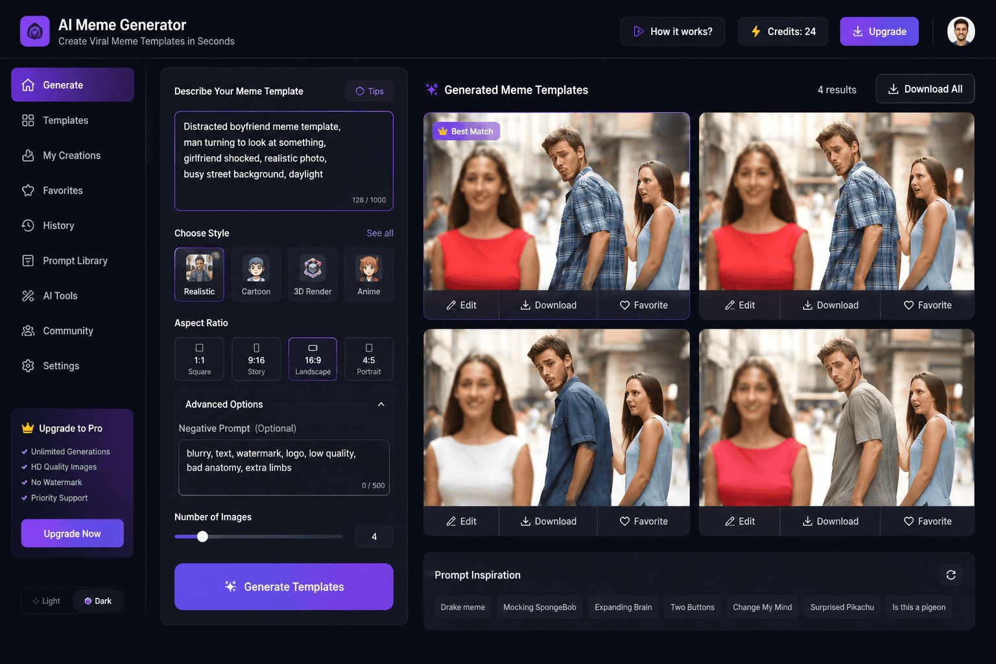Collapse the Advanced Options section
Viewport: 996px width, 664px height.
(381, 405)
